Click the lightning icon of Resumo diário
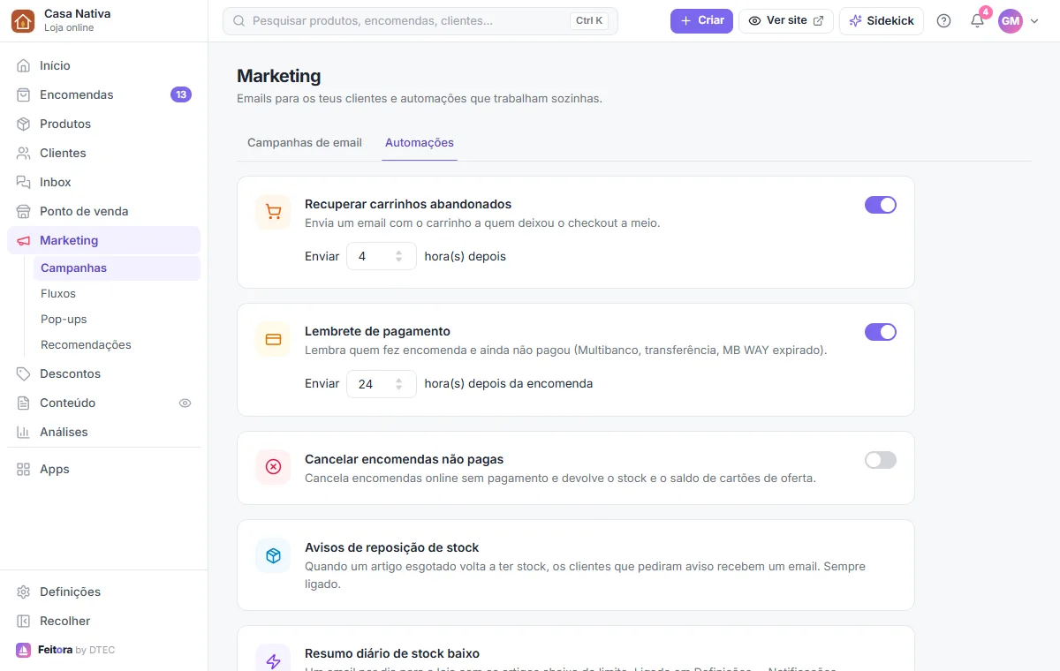This screenshot has width=1060, height=671. (x=273, y=660)
